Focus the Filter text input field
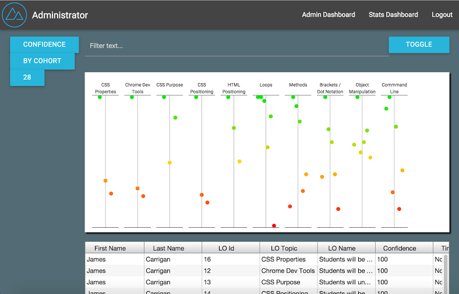 [x=236, y=46]
